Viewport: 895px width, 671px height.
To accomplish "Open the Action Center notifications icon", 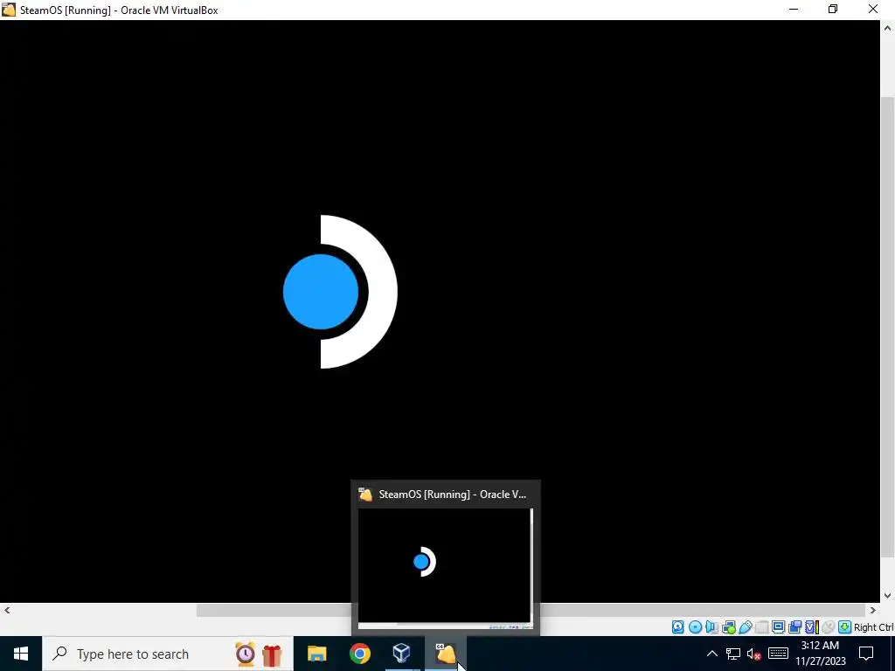I will coord(866,654).
